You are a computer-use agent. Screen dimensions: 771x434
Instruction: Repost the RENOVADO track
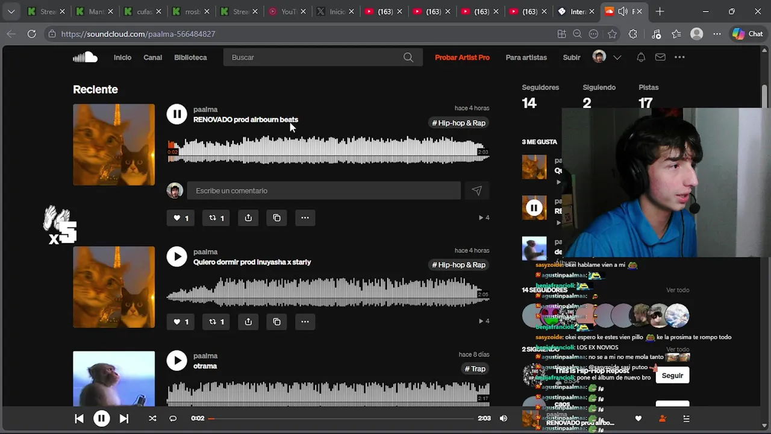click(x=216, y=218)
